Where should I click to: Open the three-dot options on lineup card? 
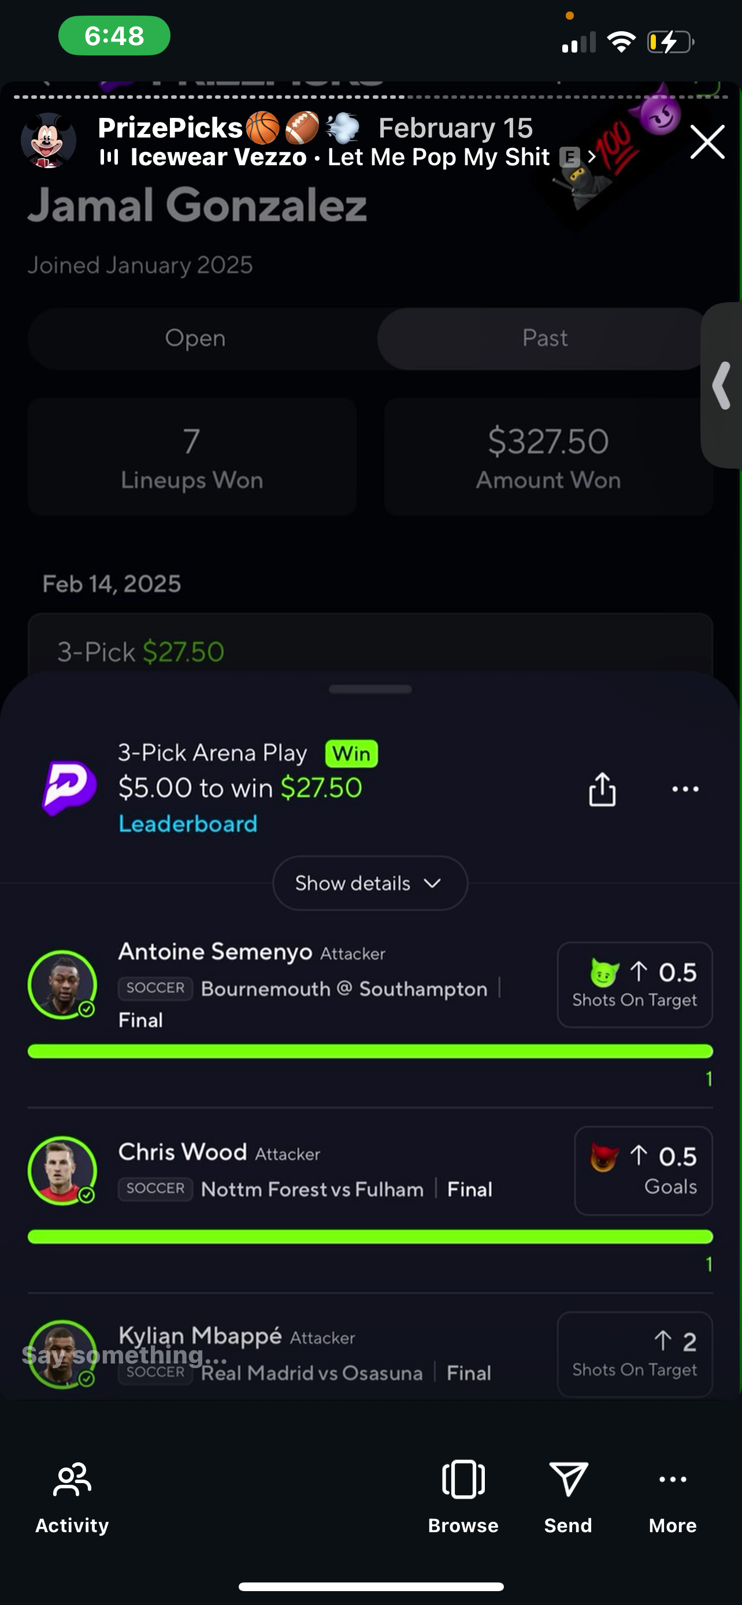(685, 789)
